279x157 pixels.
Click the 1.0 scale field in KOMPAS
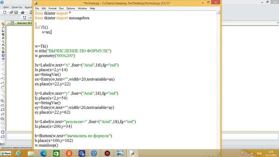pos(30,17)
